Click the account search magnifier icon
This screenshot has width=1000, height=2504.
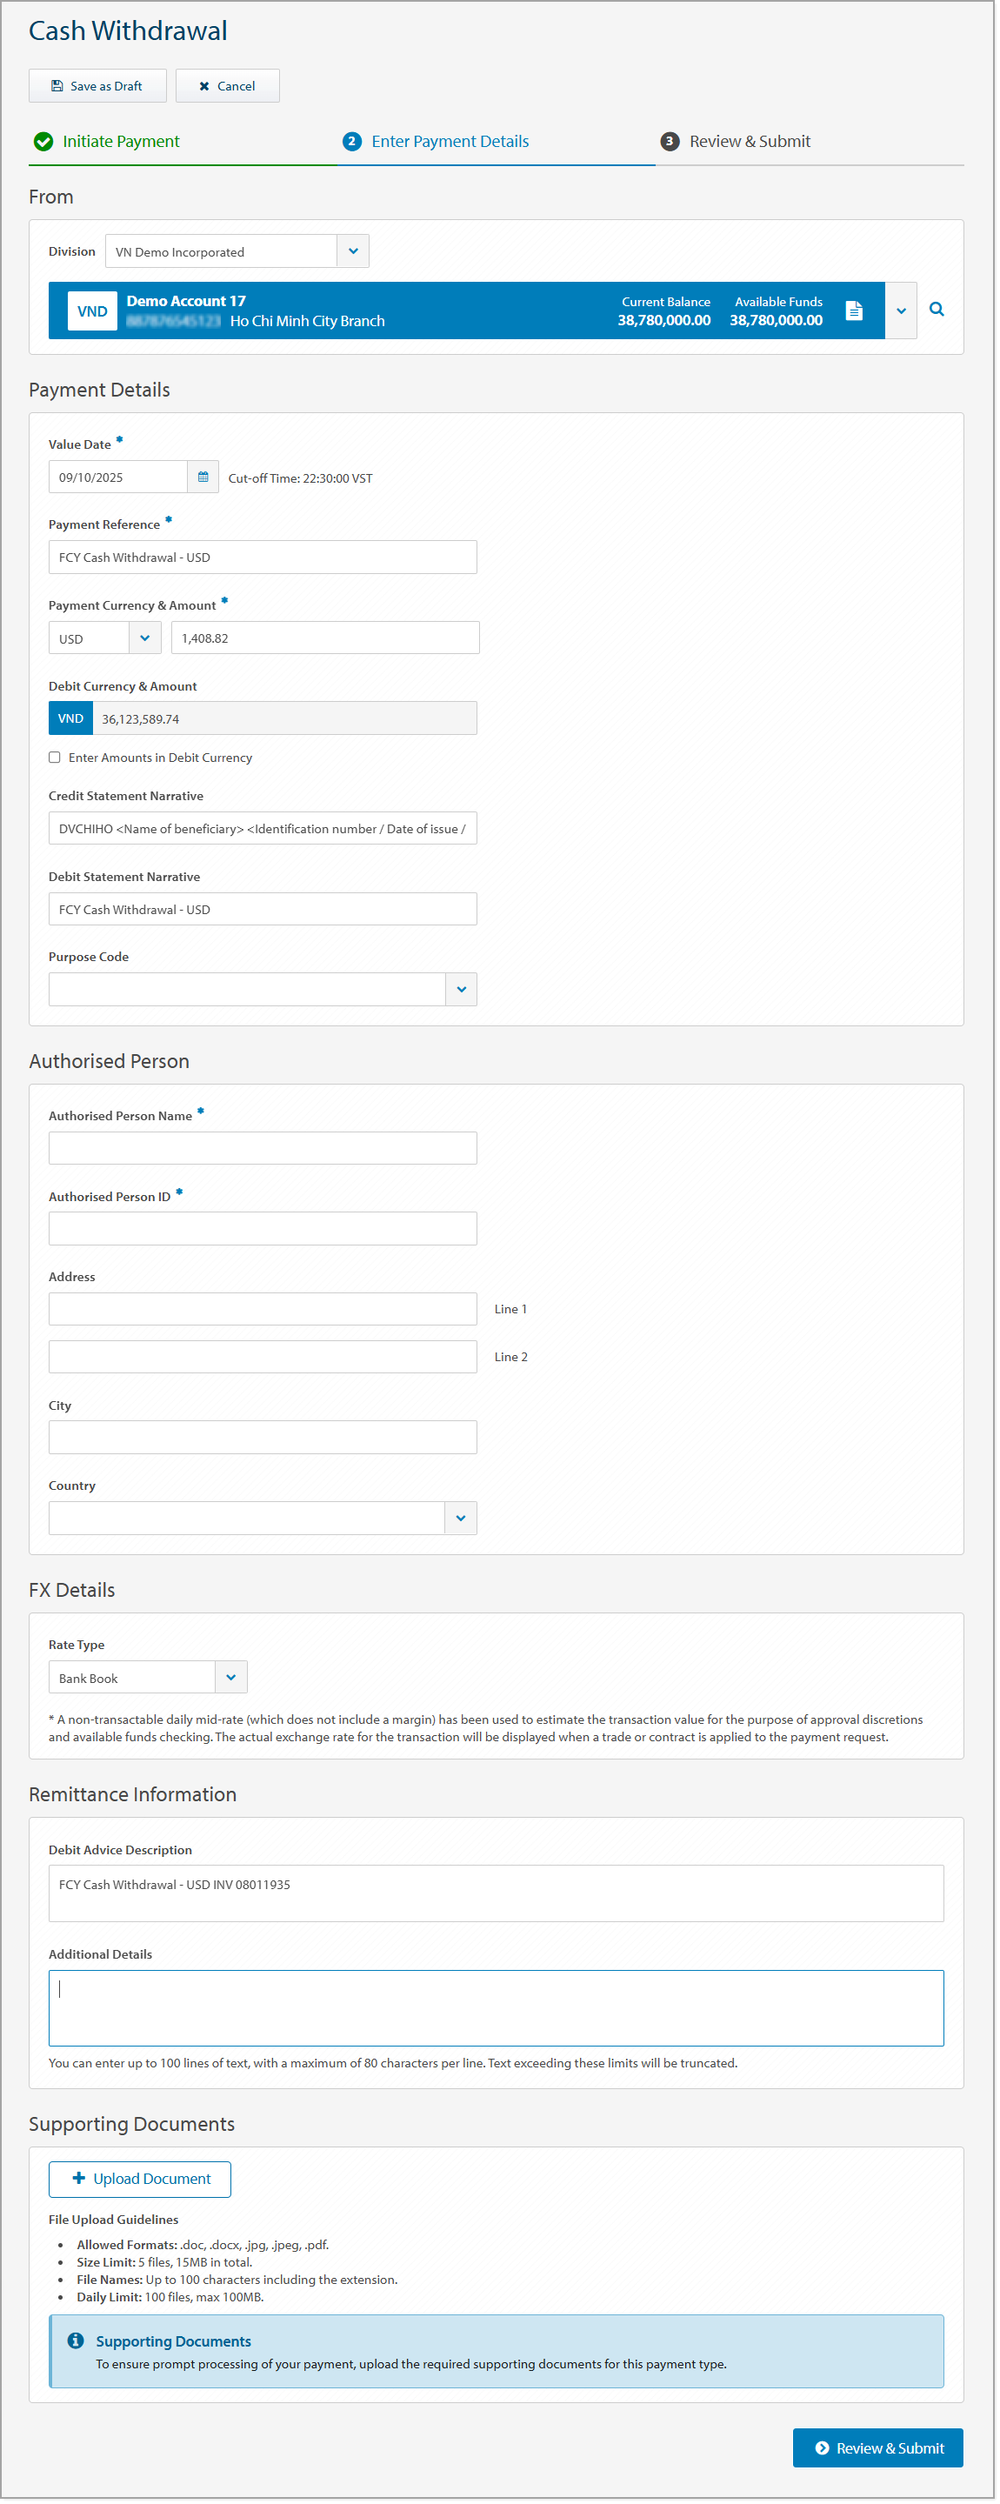coord(937,310)
